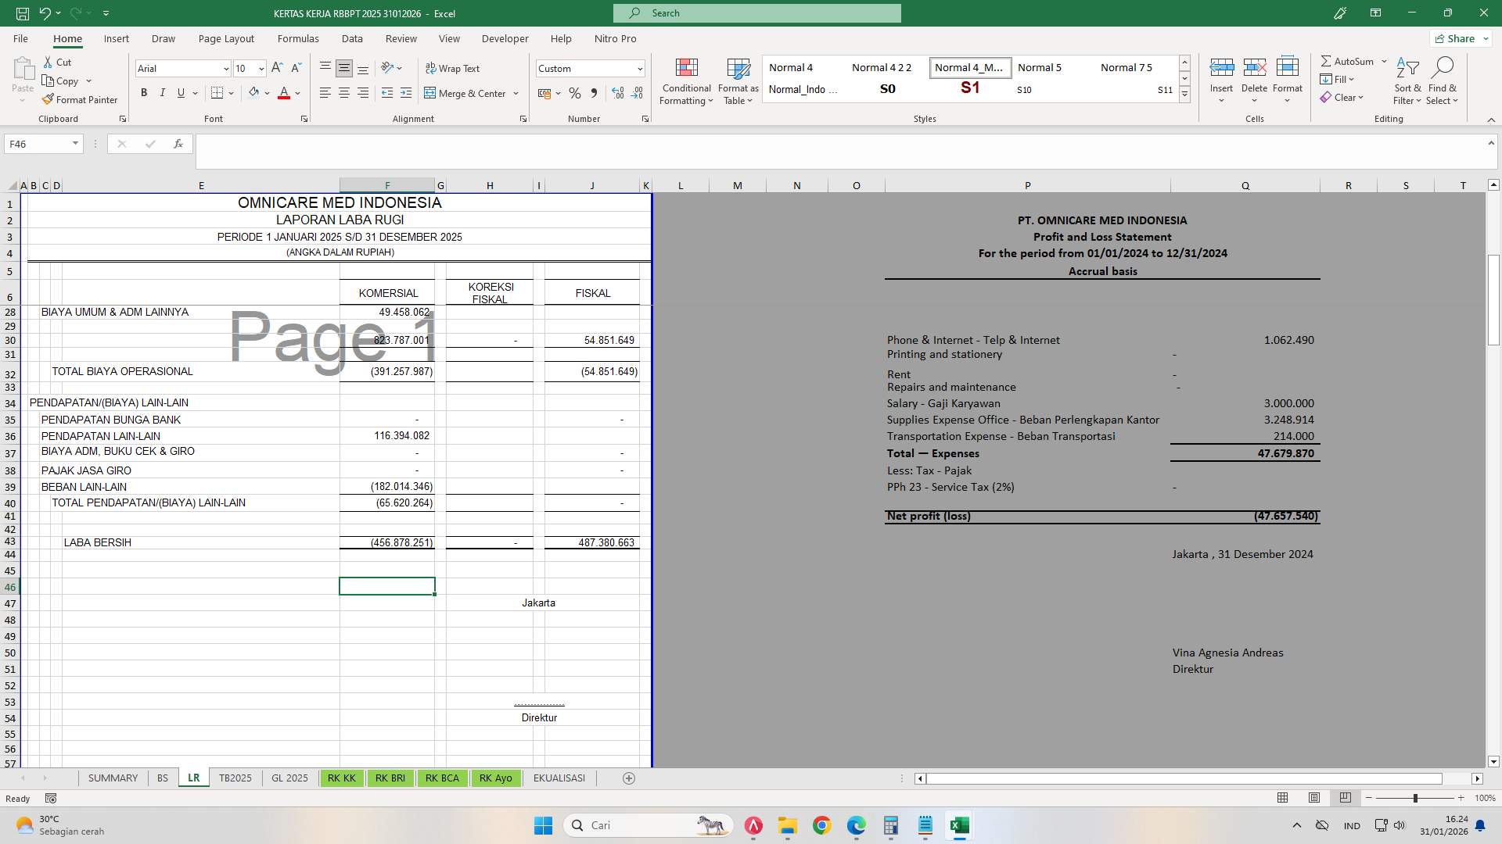Image resolution: width=1502 pixels, height=844 pixels.
Task: Click the AutoSum icon
Action: [x=1328, y=60]
